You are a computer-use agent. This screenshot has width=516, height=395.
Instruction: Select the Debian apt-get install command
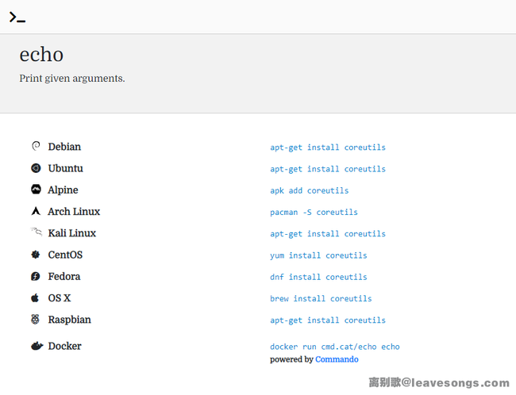(327, 148)
